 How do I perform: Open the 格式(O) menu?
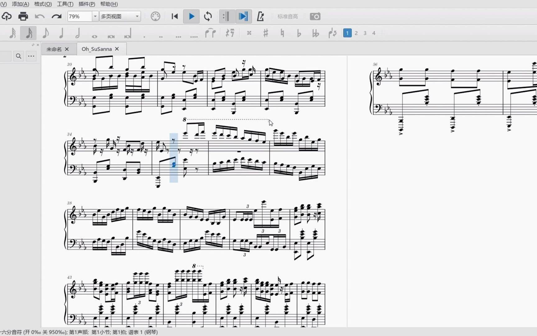pos(43,4)
